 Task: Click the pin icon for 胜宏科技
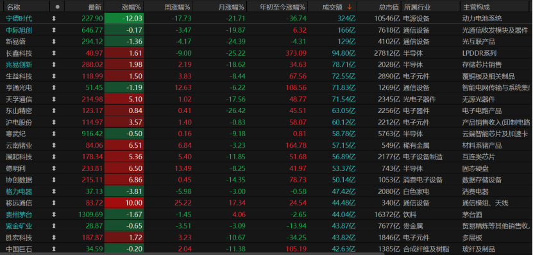click(54, 237)
